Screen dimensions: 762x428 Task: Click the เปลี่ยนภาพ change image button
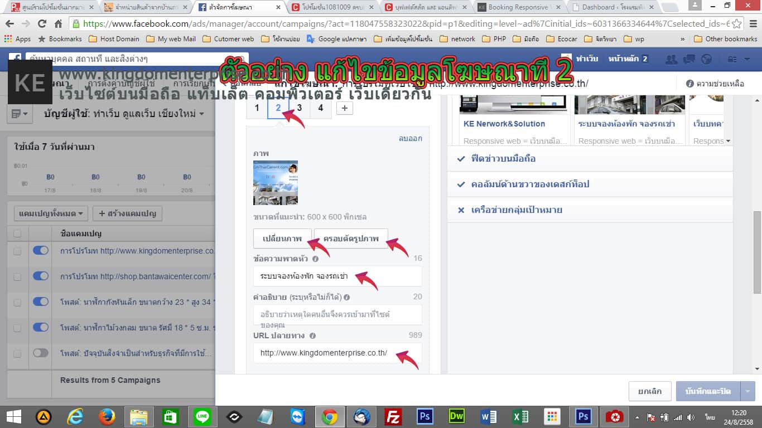[x=282, y=239]
